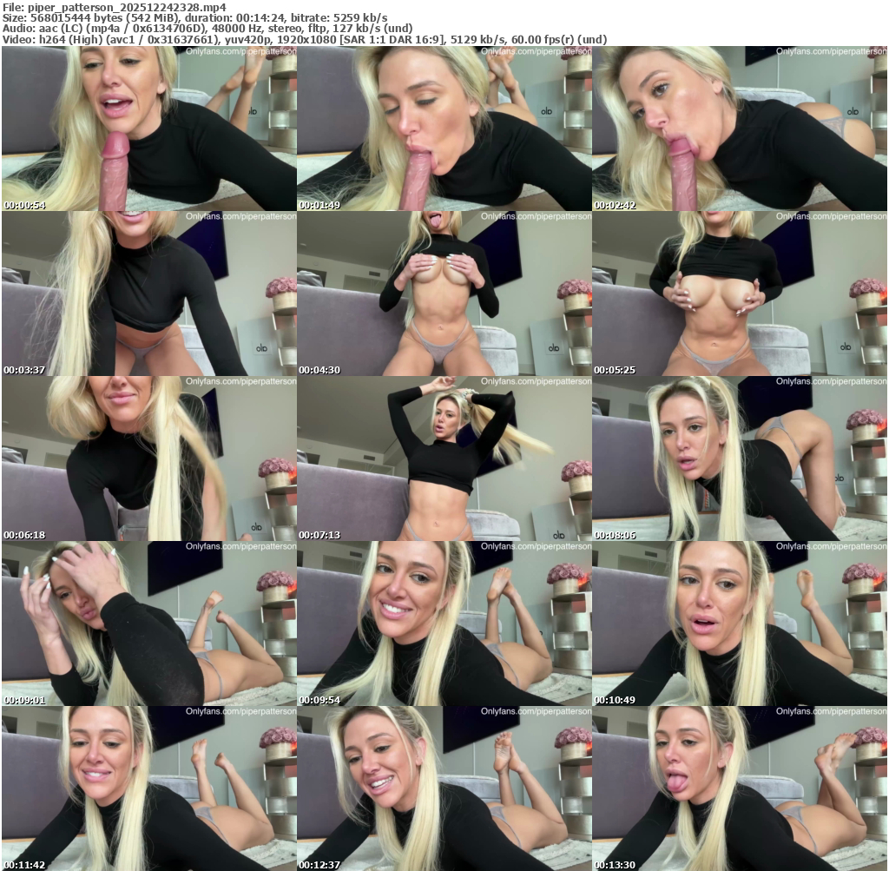Click the preview frame at 00:05:25
Screen dimensions: 889x871
click(x=740, y=294)
